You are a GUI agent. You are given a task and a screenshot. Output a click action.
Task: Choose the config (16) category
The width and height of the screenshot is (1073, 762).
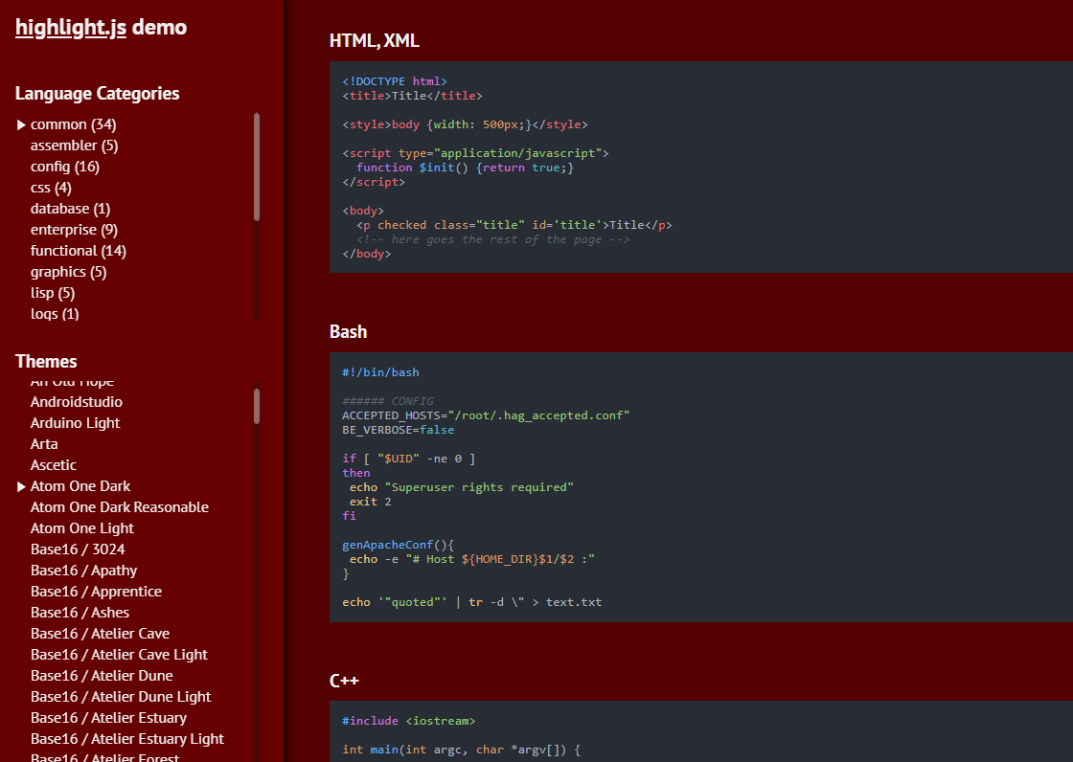pyautogui.click(x=65, y=167)
